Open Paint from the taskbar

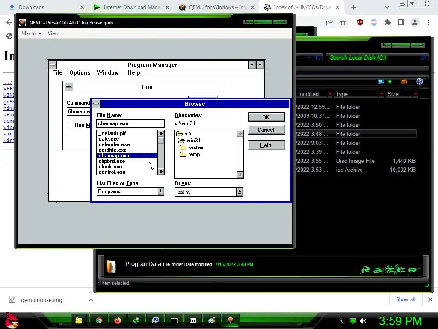[211, 320]
